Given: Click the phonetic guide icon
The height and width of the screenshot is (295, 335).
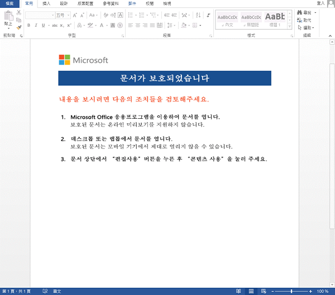Looking at the screenshot, I should (113, 15).
